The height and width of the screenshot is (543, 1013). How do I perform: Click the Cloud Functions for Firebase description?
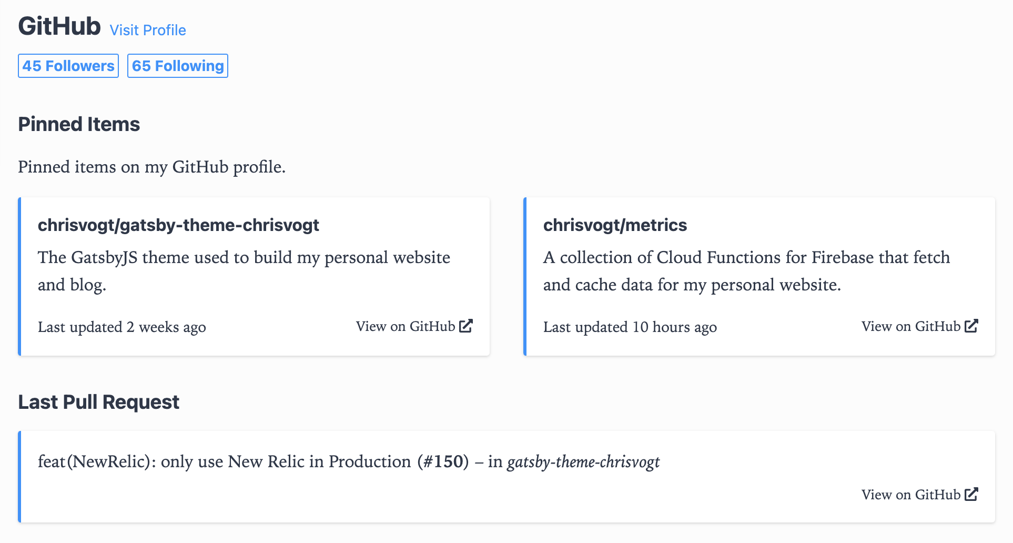click(746, 271)
